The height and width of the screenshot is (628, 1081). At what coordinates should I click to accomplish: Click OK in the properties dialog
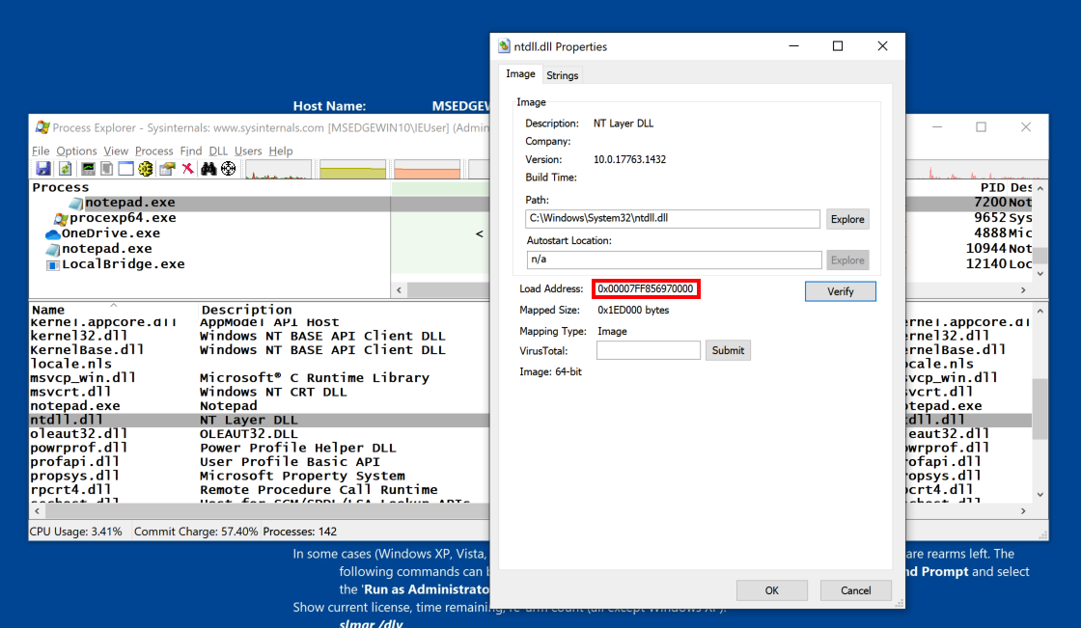(771, 590)
